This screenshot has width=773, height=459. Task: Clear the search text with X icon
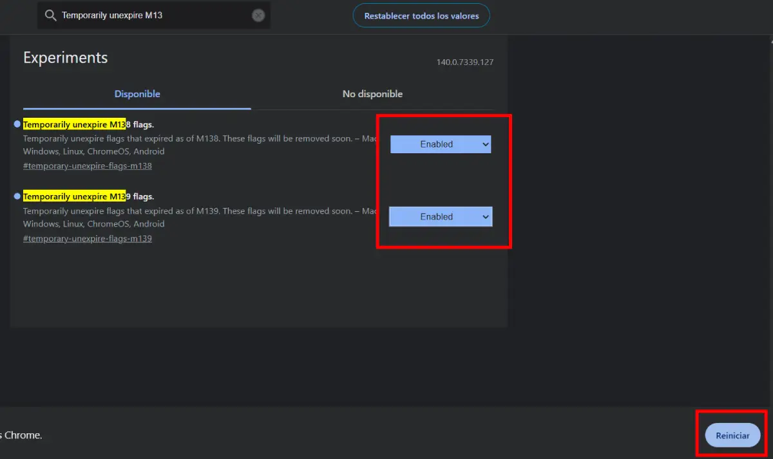[x=258, y=15]
